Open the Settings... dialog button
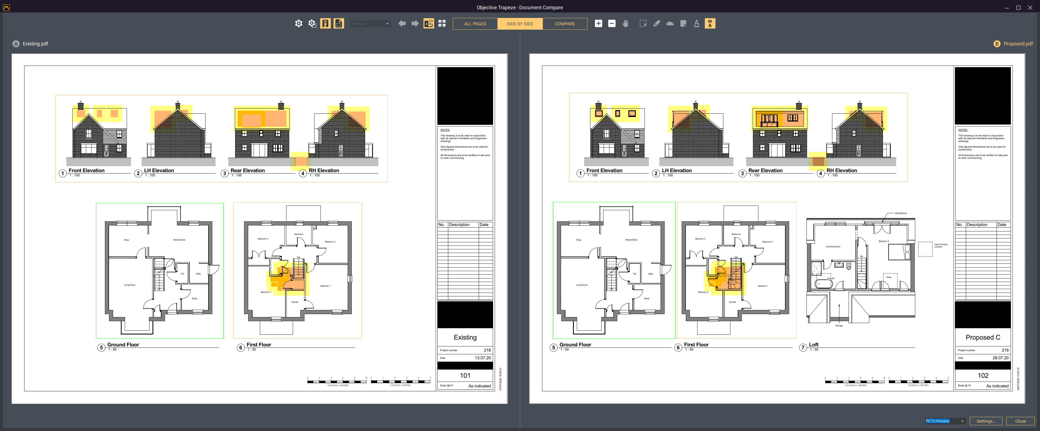Image resolution: width=1040 pixels, height=431 pixels. pyautogui.click(x=985, y=421)
